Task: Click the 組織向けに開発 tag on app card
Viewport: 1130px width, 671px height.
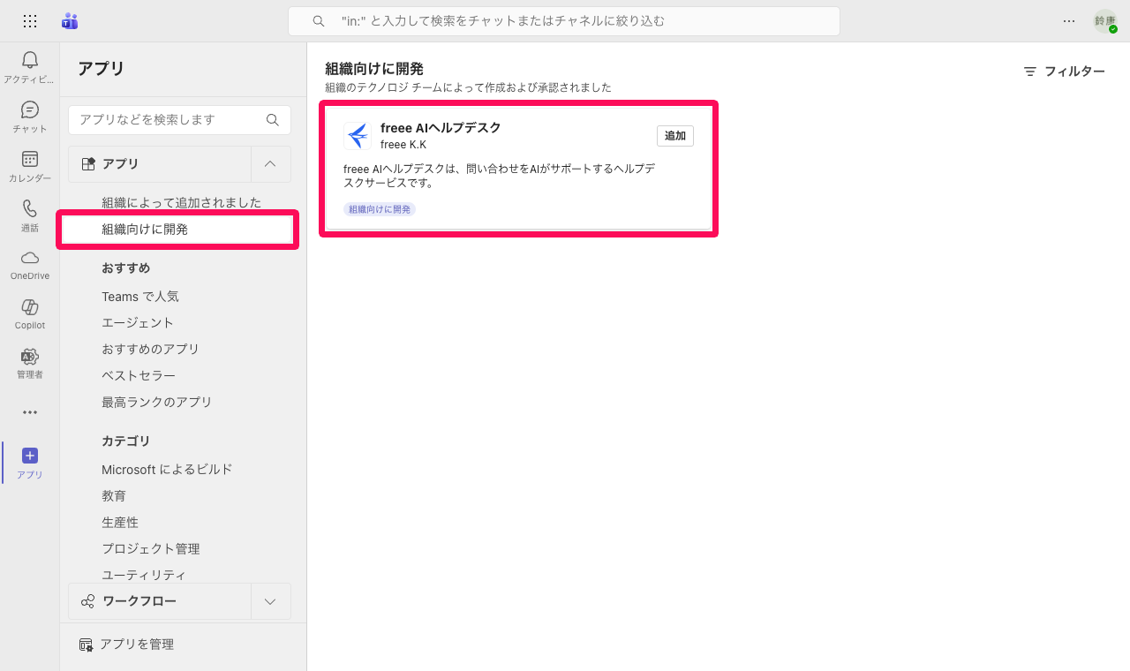Action: click(380, 209)
